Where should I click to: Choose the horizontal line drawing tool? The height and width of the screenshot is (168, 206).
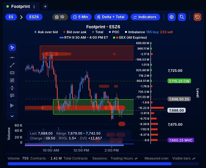click(12, 58)
